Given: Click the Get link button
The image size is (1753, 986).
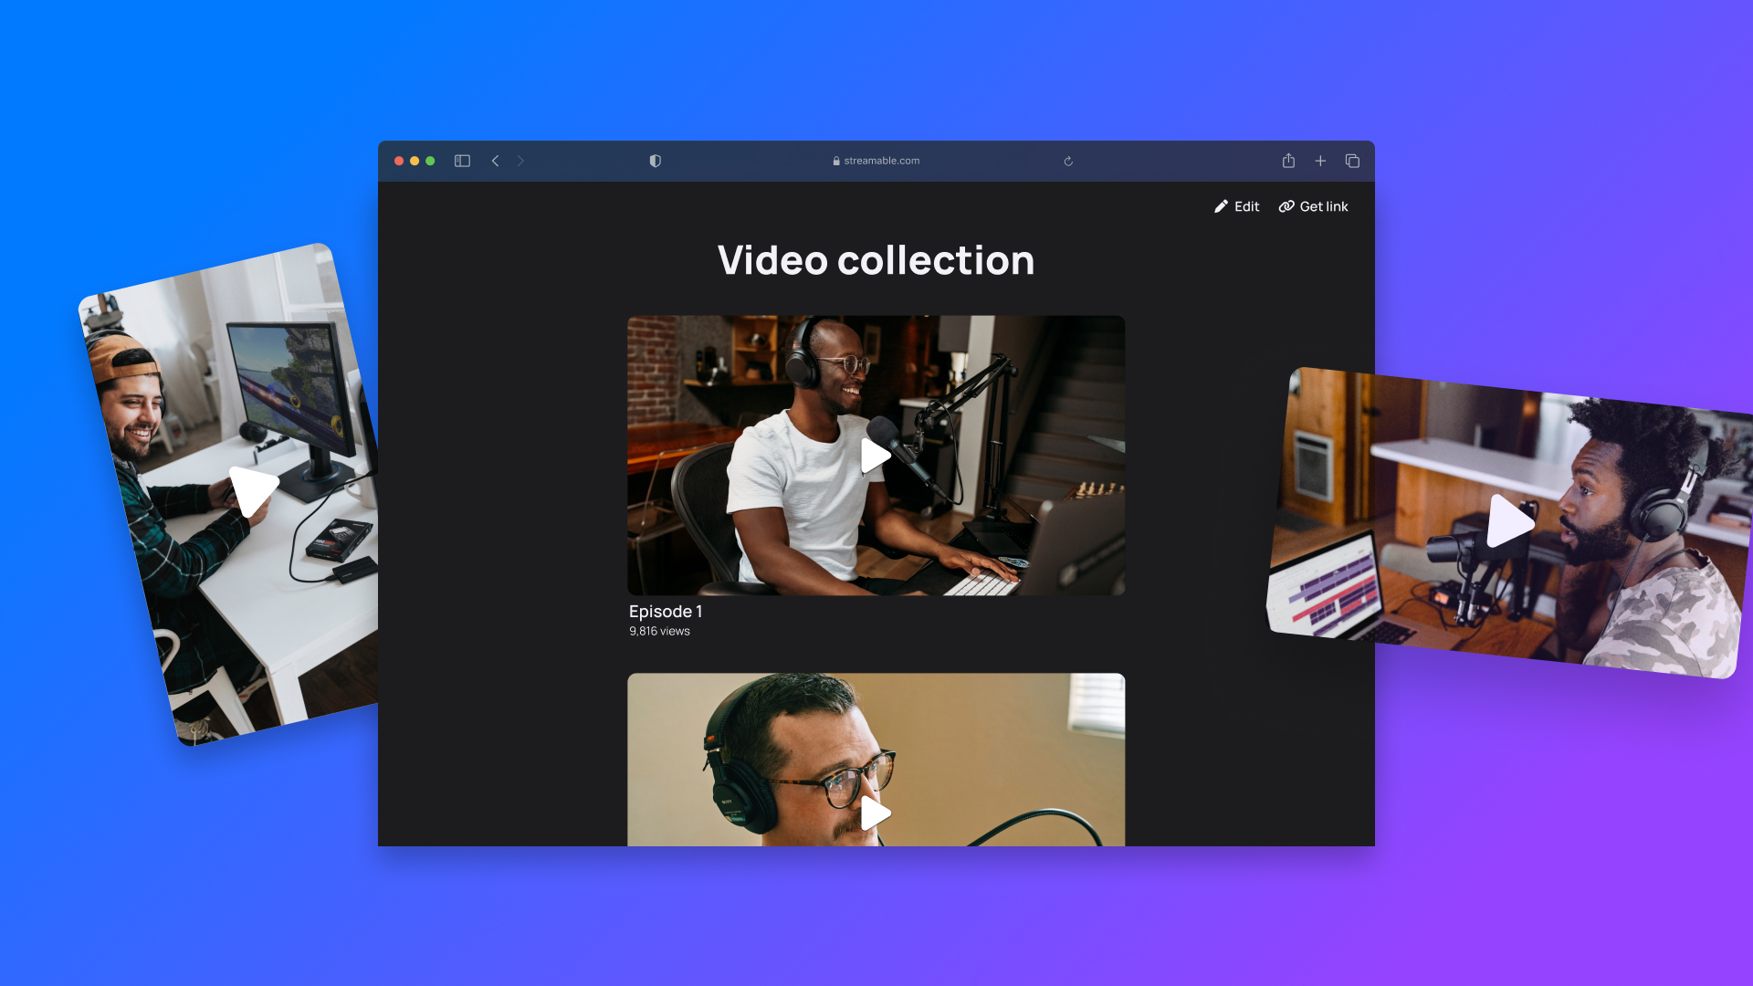Looking at the screenshot, I should [1313, 206].
